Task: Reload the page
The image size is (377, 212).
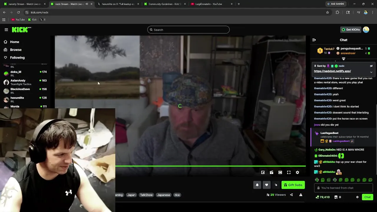Action: pyautogui.click(x=18, y=12)
